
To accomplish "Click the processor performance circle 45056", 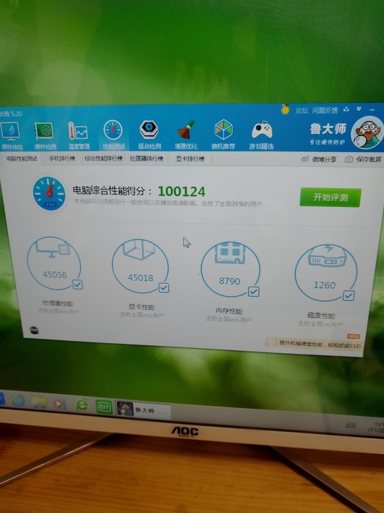I will 54,264.
